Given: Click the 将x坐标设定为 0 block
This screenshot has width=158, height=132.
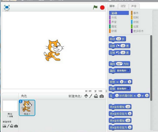Looking at the screenshot, I should coord(120,114).
